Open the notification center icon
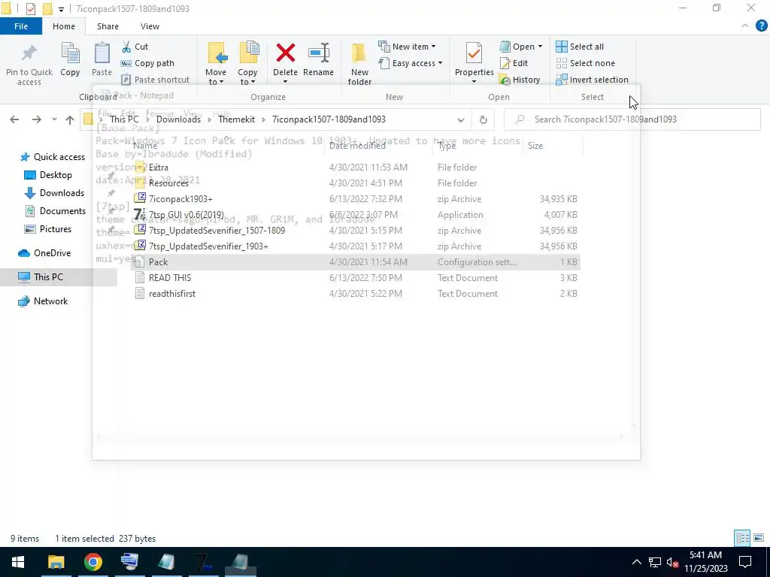The height and width of the screenshot is (577, 770). (x=745, y=562)
